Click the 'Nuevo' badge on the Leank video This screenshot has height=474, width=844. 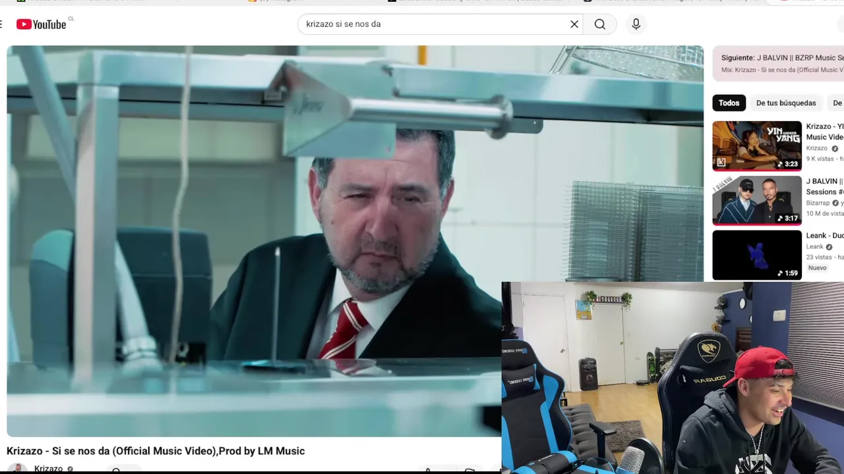(x=817, y=268)
